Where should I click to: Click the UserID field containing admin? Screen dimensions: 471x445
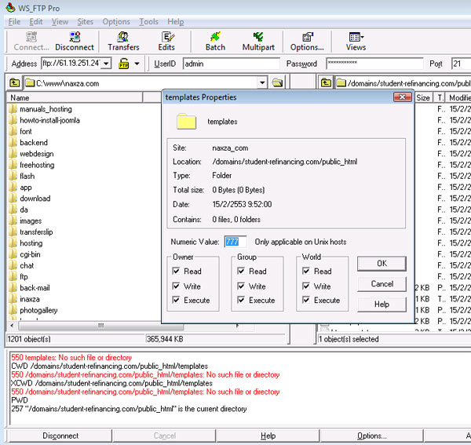pyautogui.click(x=232, y=64)
